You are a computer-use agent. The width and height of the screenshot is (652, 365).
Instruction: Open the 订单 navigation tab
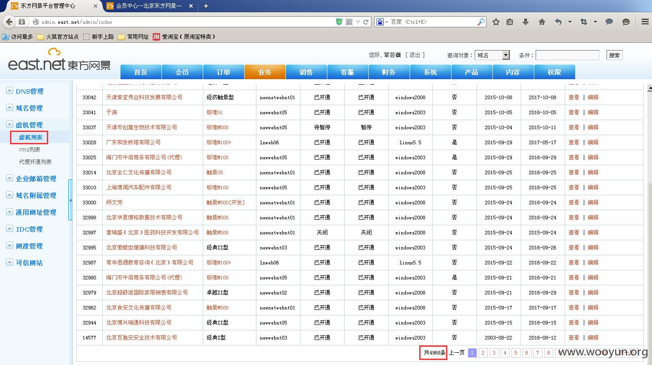[224, 72]
